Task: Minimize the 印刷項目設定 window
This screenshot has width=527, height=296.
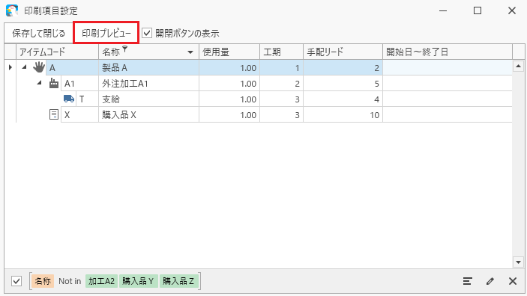Action: [x=443, y=10]
